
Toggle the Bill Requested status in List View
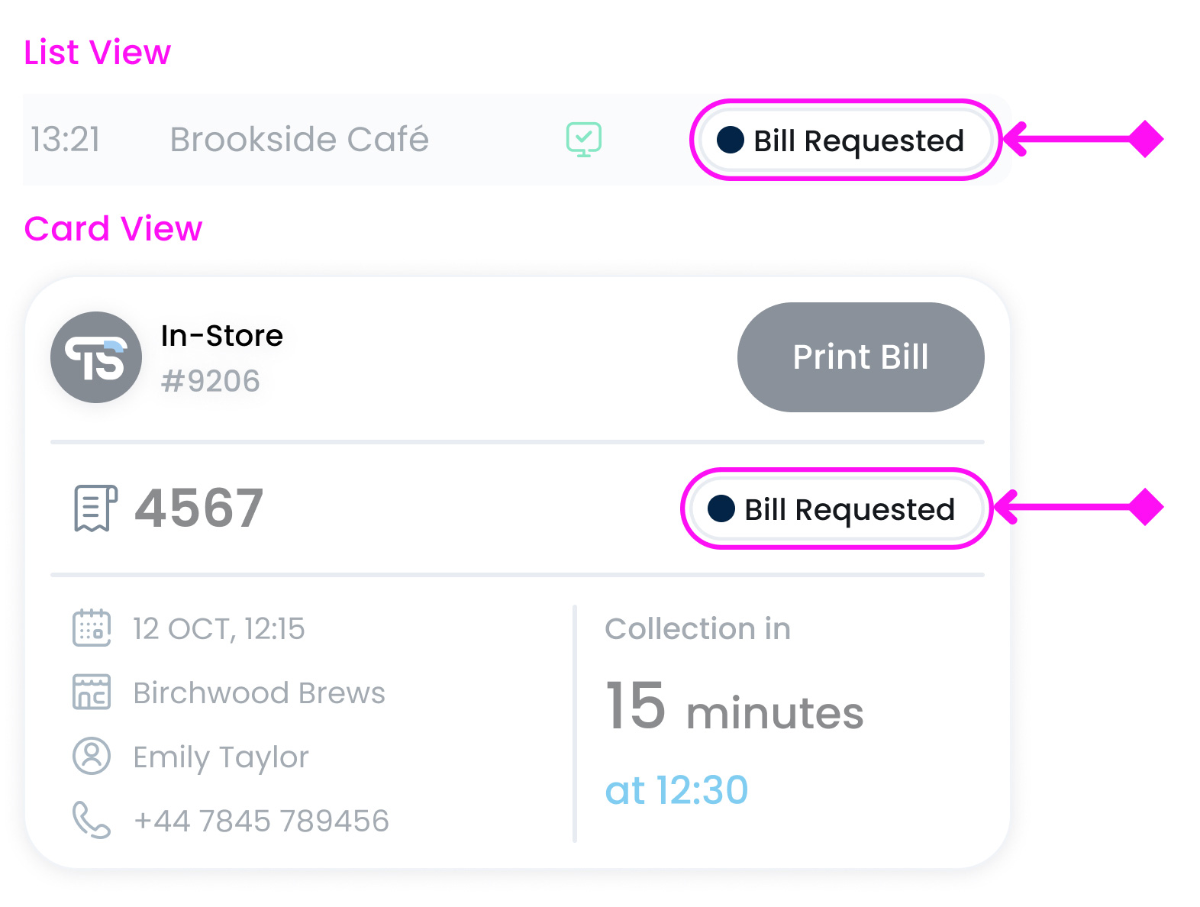coord(846,140)
